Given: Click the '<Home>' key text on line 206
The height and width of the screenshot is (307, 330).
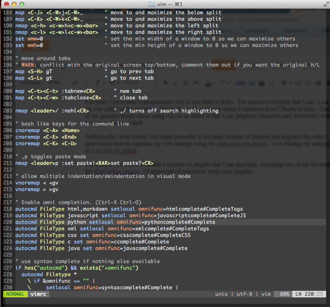Looking at the screenshot, I should point(71,131).
